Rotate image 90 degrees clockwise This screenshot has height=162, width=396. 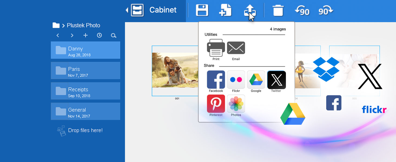[x=326, y=11]
